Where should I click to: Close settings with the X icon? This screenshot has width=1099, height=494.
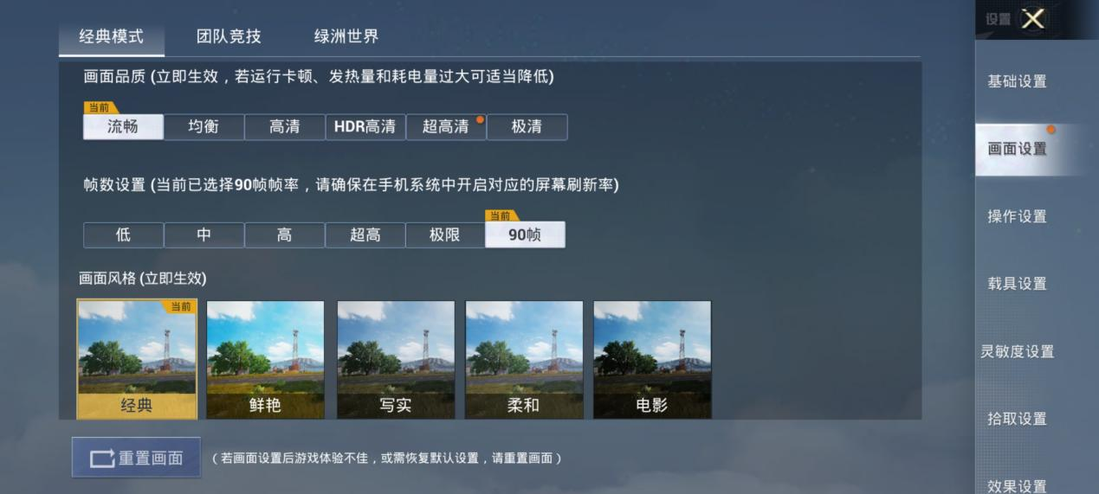(1033, 18)
